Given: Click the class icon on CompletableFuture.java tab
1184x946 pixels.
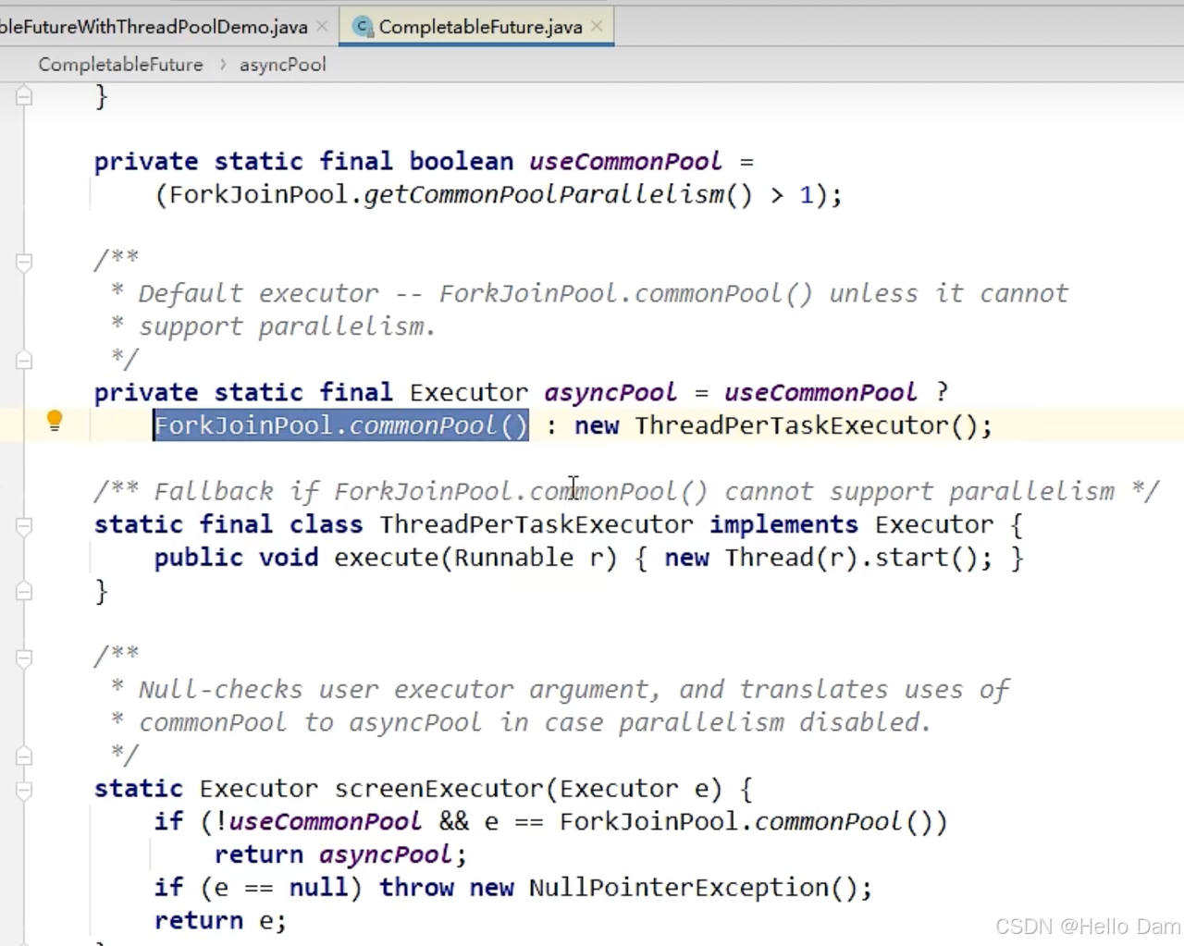Looking at the screenshot, I should (x=363, y=27).
